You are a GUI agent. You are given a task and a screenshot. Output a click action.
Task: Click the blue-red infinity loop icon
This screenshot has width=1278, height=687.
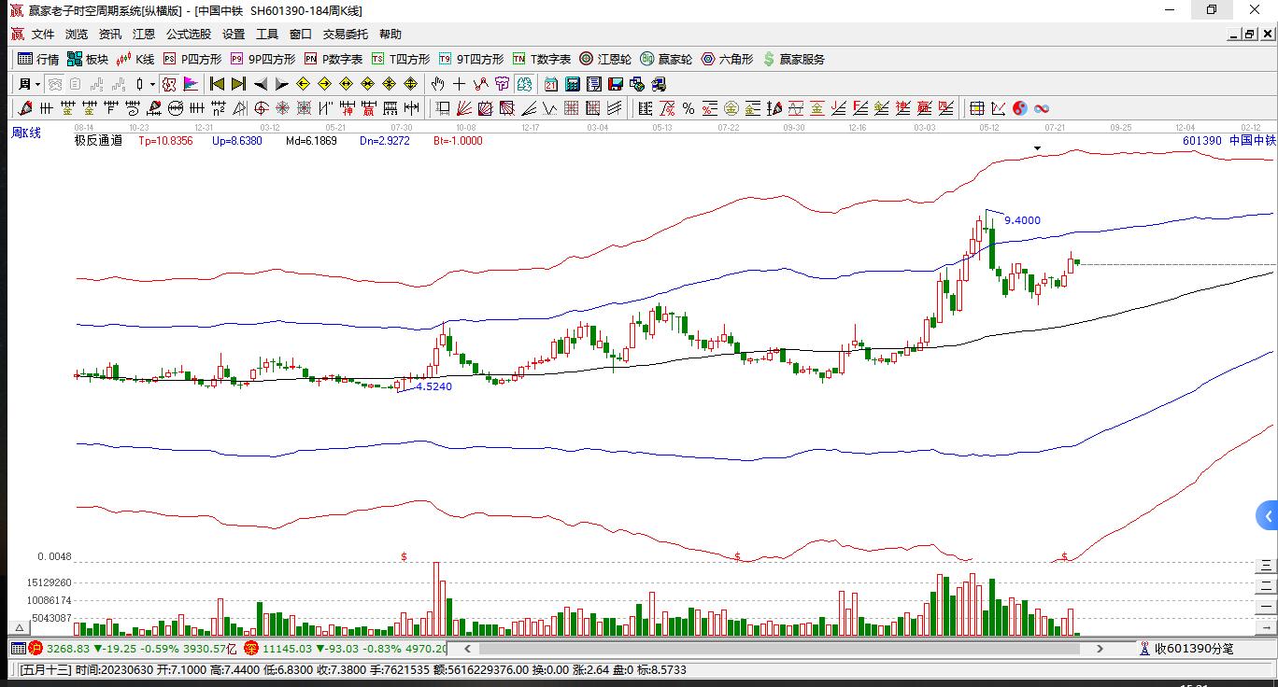pyautogui.click(x=1041, y=108)
